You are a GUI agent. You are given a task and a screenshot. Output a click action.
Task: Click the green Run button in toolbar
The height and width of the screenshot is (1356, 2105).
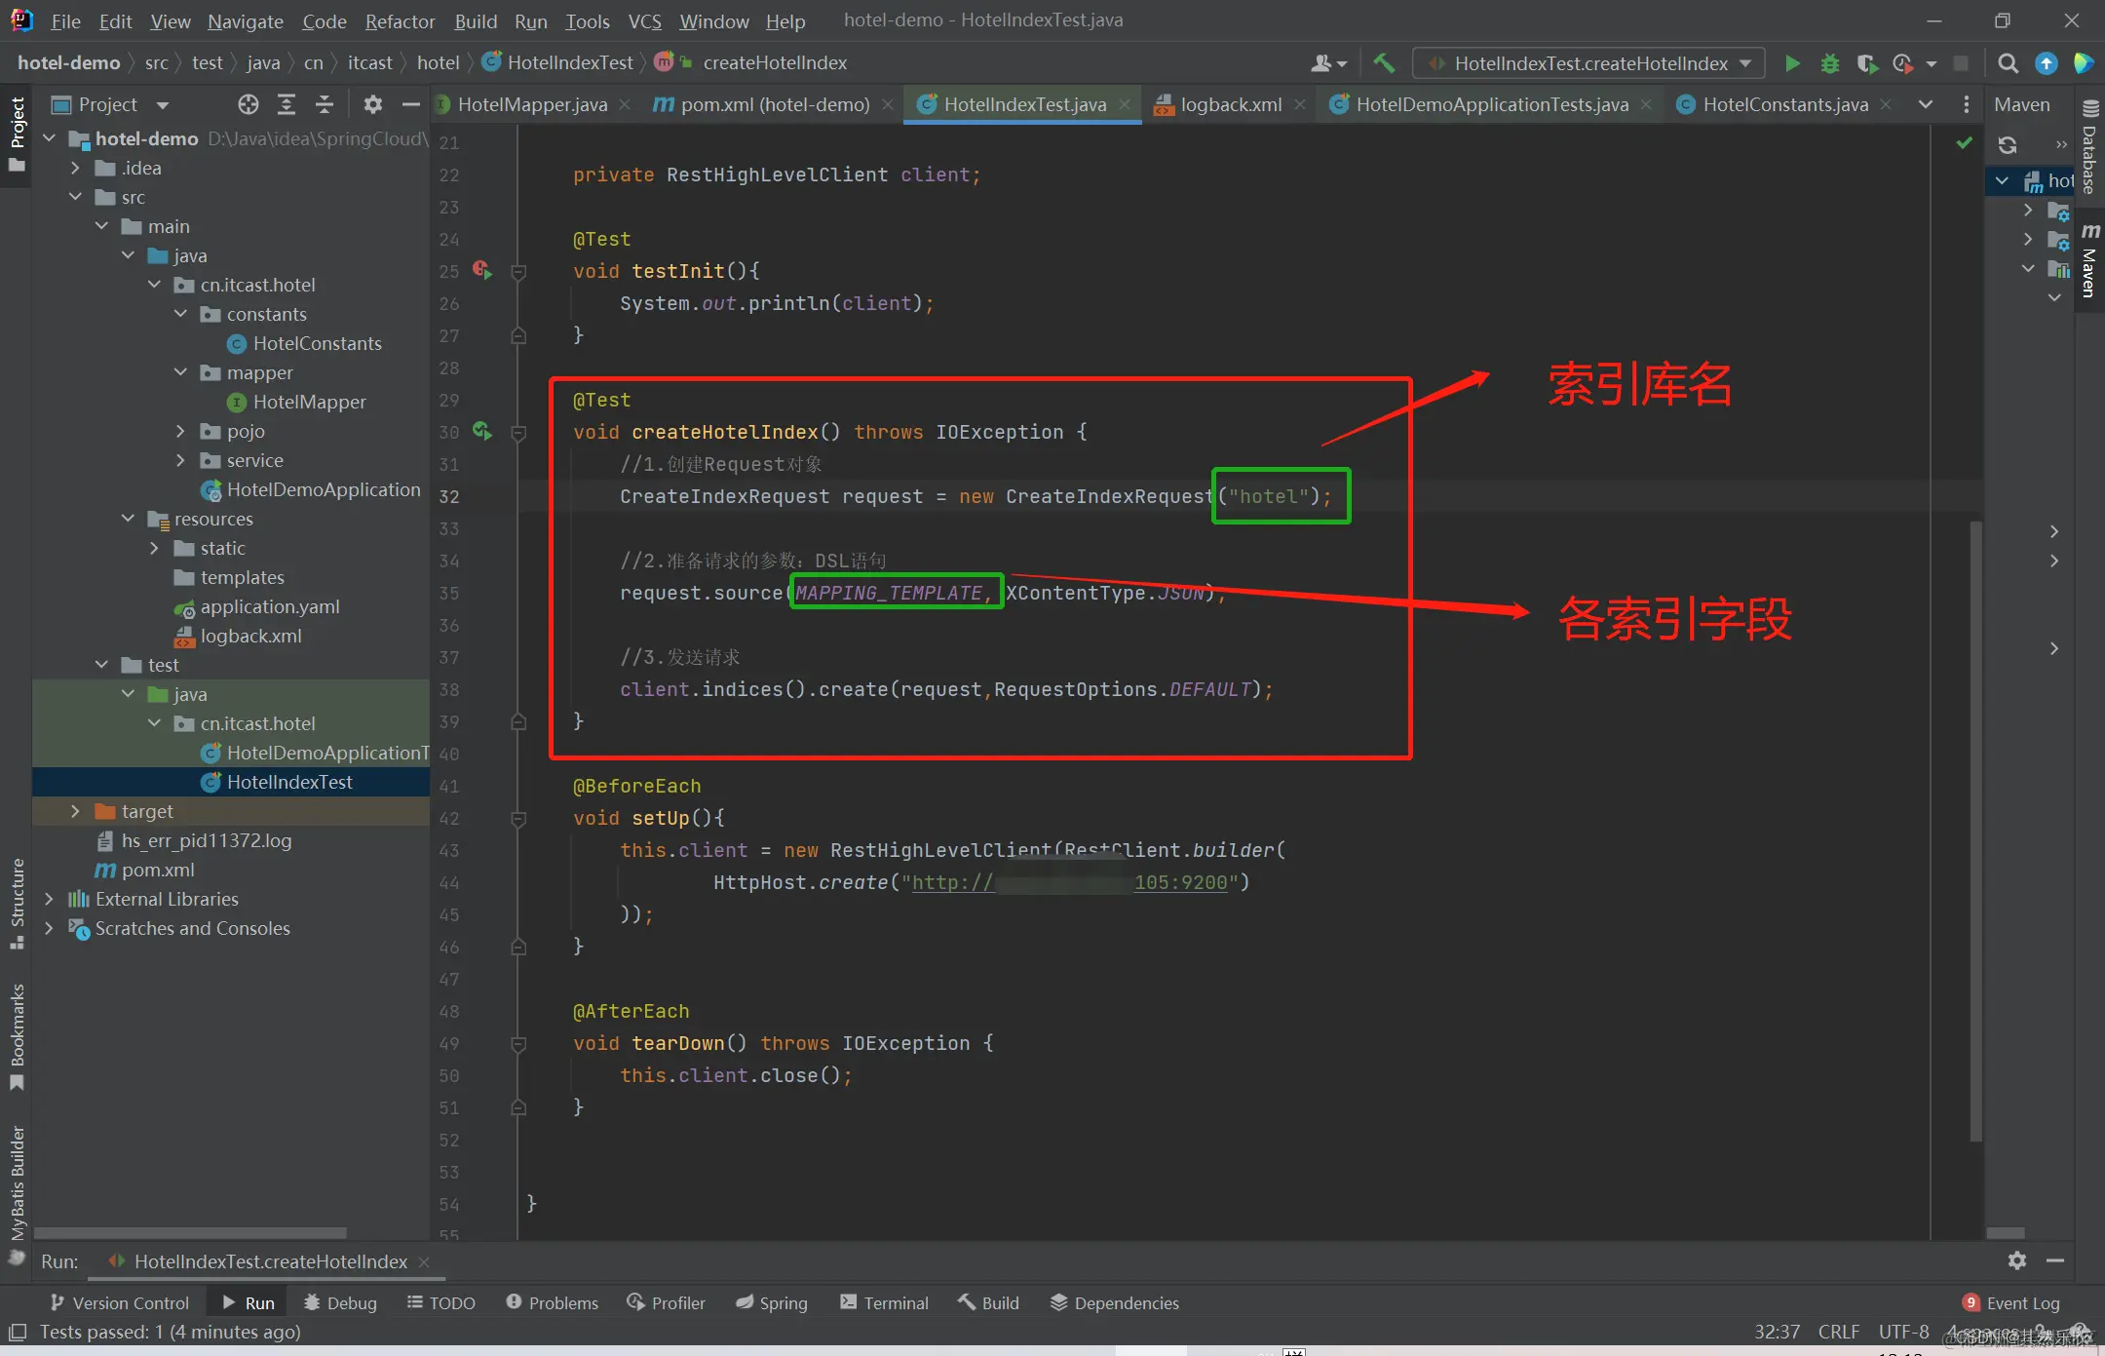tap(1791, 63)
